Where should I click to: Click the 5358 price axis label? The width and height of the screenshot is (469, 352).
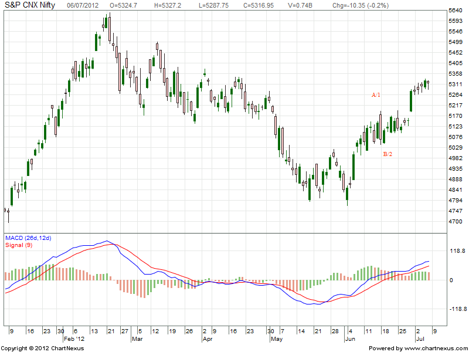coord(456,74)
